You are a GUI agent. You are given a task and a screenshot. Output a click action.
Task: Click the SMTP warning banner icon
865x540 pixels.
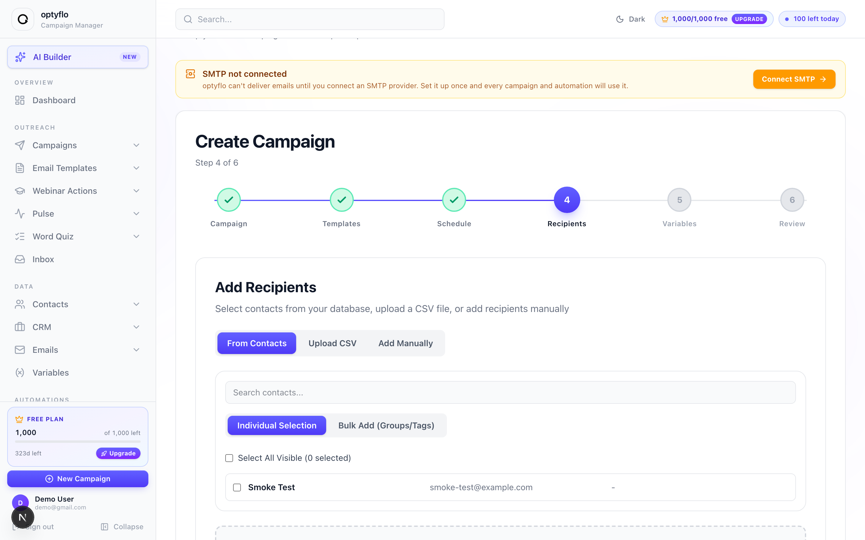(x=190, y=74)
